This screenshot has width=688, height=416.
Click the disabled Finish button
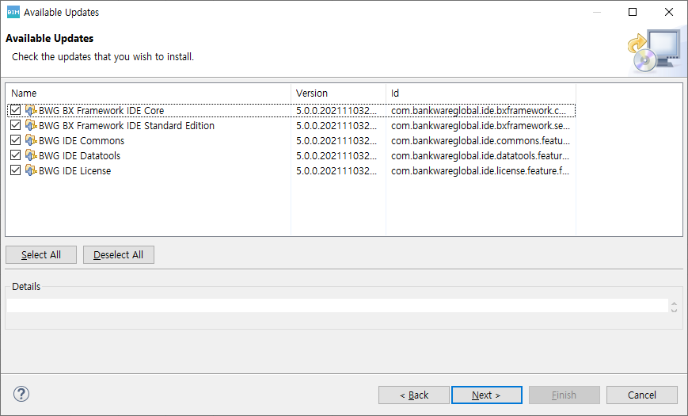click(x=564, y=395)
